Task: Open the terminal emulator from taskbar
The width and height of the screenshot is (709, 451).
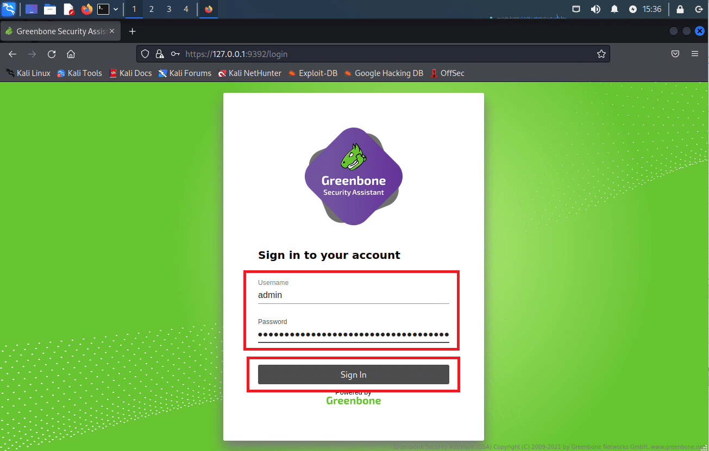Action: 103,9
